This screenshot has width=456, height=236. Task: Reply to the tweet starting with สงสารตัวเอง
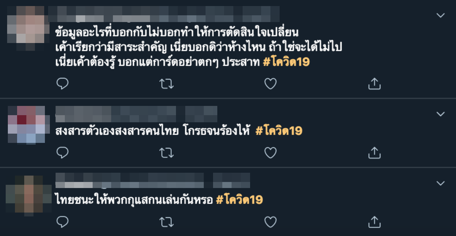(x=62, y=153)
